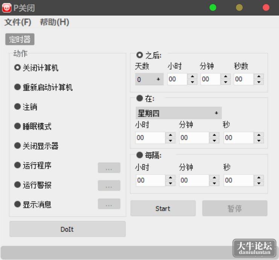Select the 关闭显示器 radio option
This screenshot has width=279, height=260.
tap(36, 146)
